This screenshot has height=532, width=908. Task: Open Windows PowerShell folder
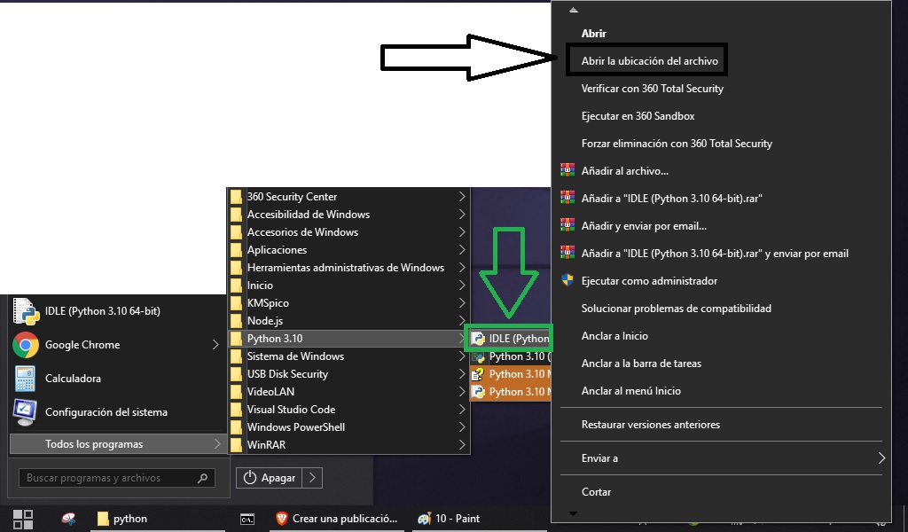tap(348, 427)
